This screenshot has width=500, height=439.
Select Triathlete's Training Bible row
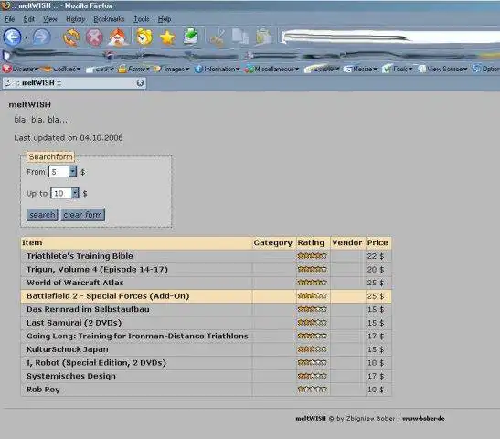tap(206, 256)
